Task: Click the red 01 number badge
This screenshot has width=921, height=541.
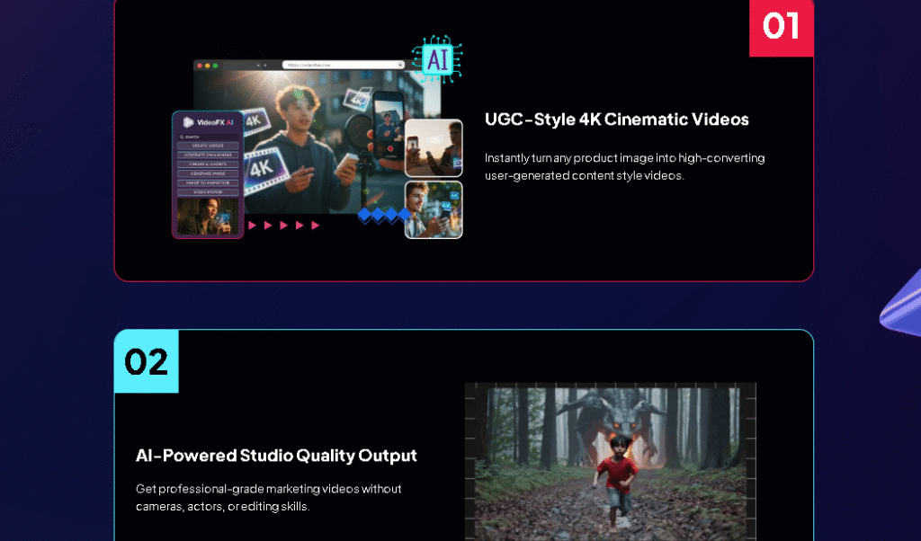Action: [x=781, y=26]
